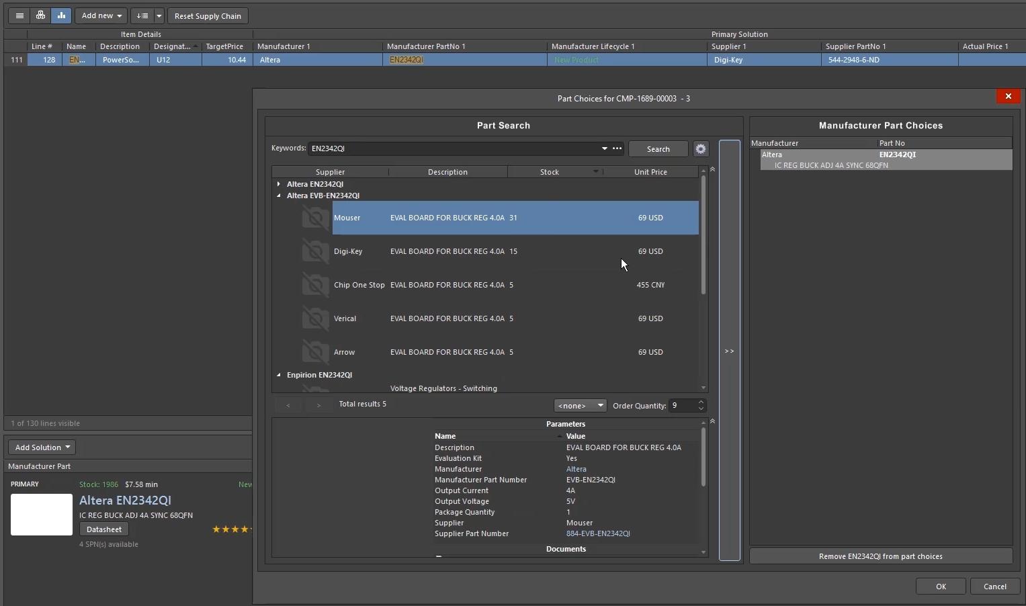Click the Mouser row no-image thumbnail
The width and height of the screenshot is (1026, 606).
(x=315, y=218)
